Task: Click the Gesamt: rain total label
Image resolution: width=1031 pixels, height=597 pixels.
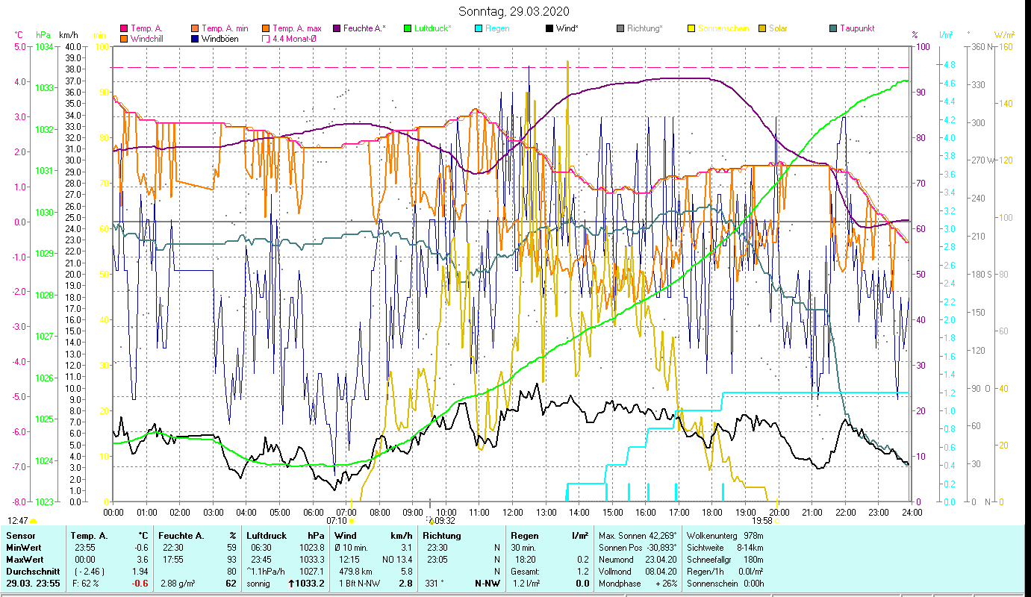Action: pyautogui.click(x=526, y=571)
